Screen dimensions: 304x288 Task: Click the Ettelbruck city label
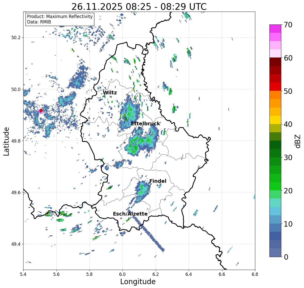coord(146,124)
